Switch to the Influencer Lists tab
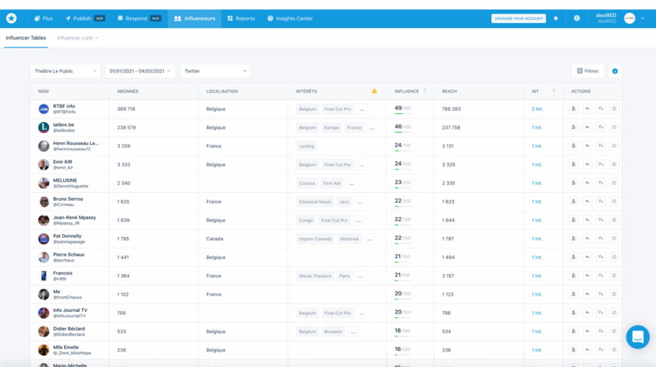This screenshot has width=656, height=367. tap(78, 38)
